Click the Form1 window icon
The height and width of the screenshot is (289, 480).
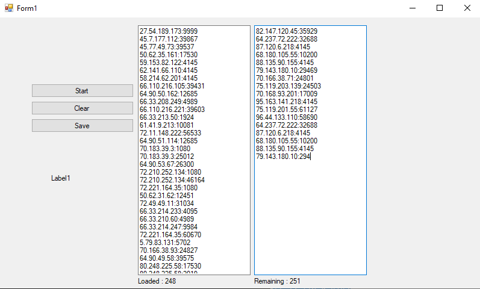pyautogui.click(x=9, y=8)
